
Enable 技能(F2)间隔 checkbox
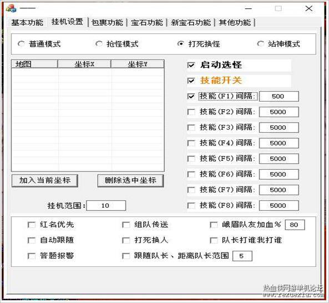pyautogui.click(x=191, y=112)
